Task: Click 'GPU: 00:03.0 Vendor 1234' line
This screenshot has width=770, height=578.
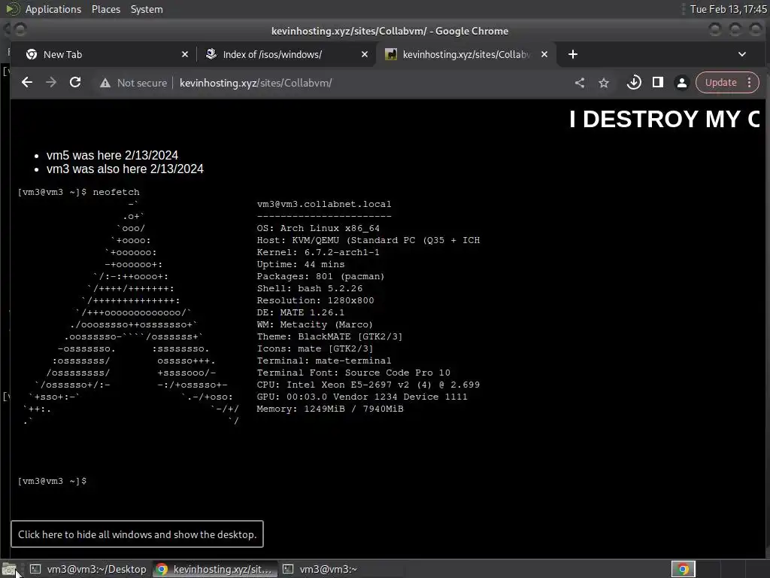Action: click(362, 397)
